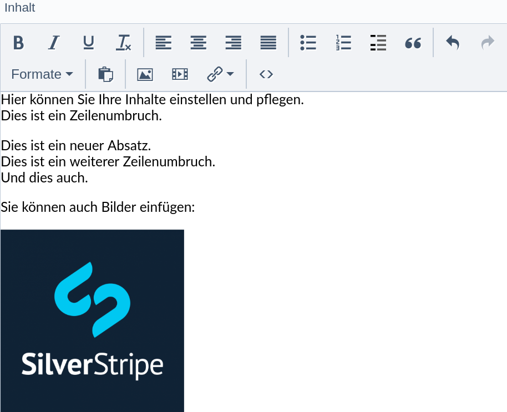This screenshot has width=507, height=412.
Task: Click 'Hier können Sie Ihre Inhalte' line
Action: (x=153, y=99)
